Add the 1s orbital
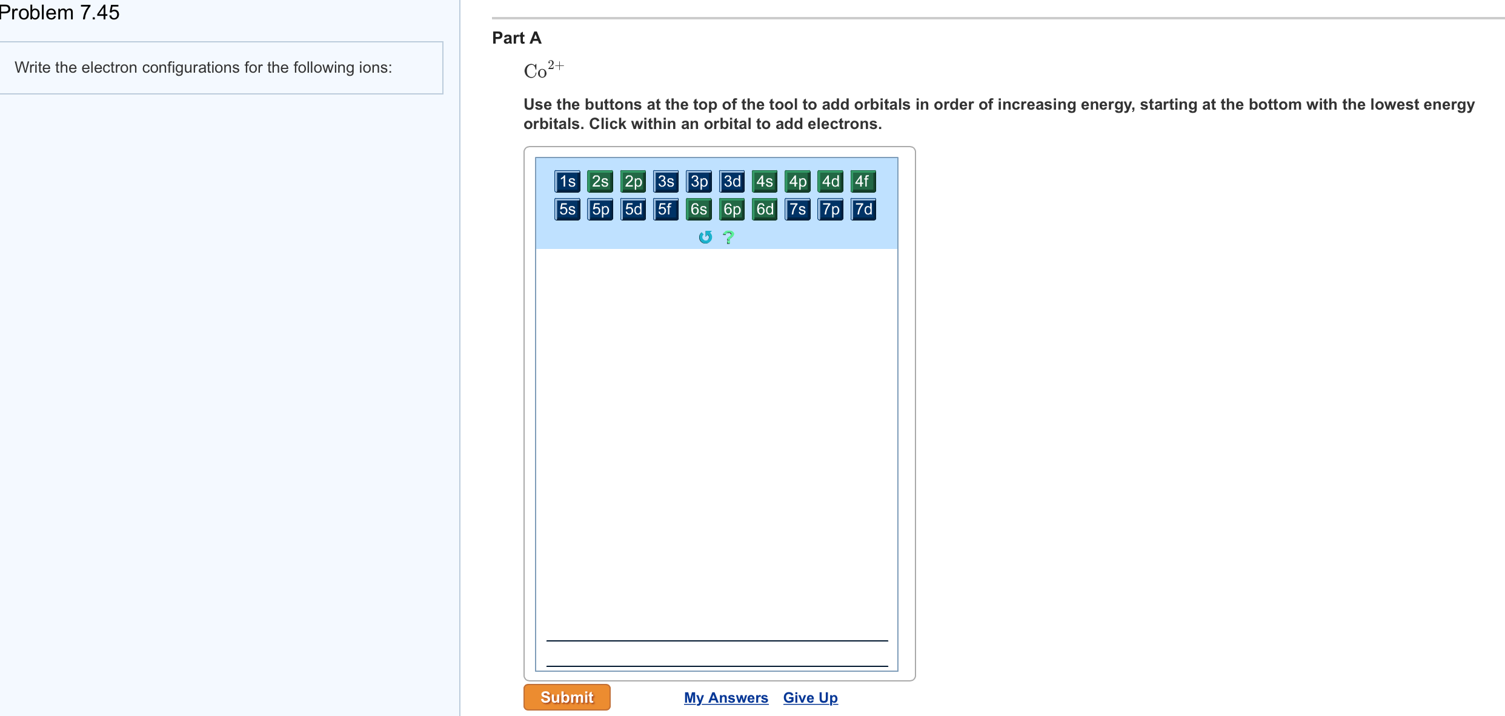The image size is (1505, 716). point(568,181)
